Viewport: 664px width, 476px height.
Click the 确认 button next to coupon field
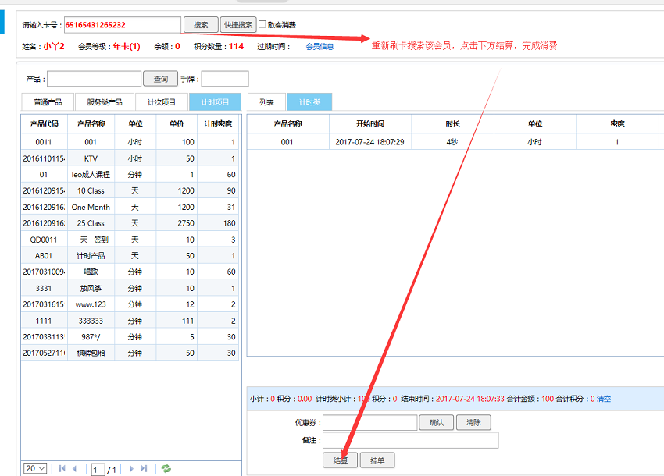point(437,422)
